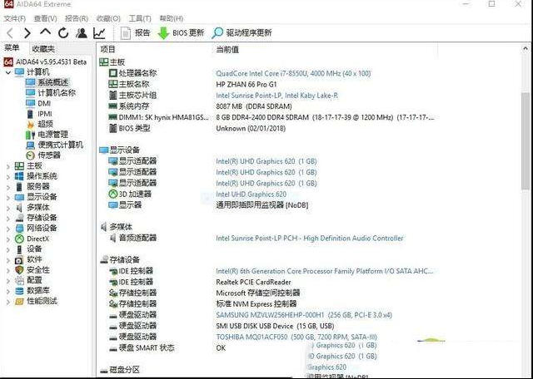Expand the 多媒体 tree node

(x=8, y=208)
